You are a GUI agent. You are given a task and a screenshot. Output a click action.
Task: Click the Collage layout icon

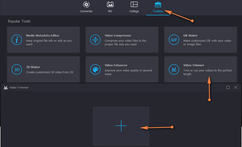click(134, 5)
